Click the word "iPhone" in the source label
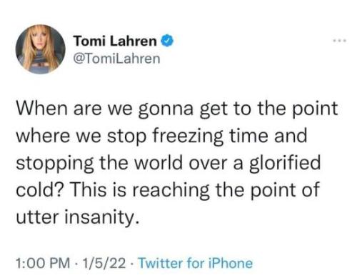This screenshot has width=357, height=278. pos(231,264)
